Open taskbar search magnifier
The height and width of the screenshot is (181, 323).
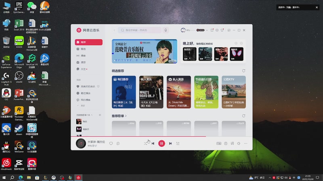click(x=12, y=177)
